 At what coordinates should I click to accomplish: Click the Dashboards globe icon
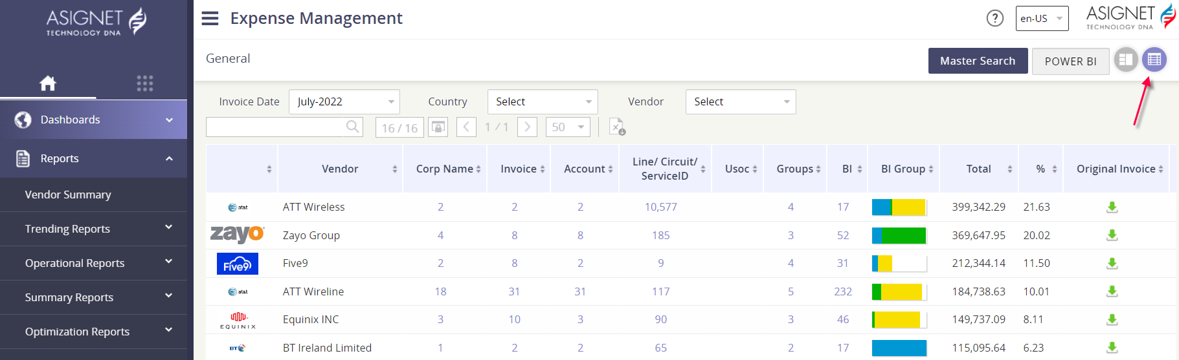23,120
